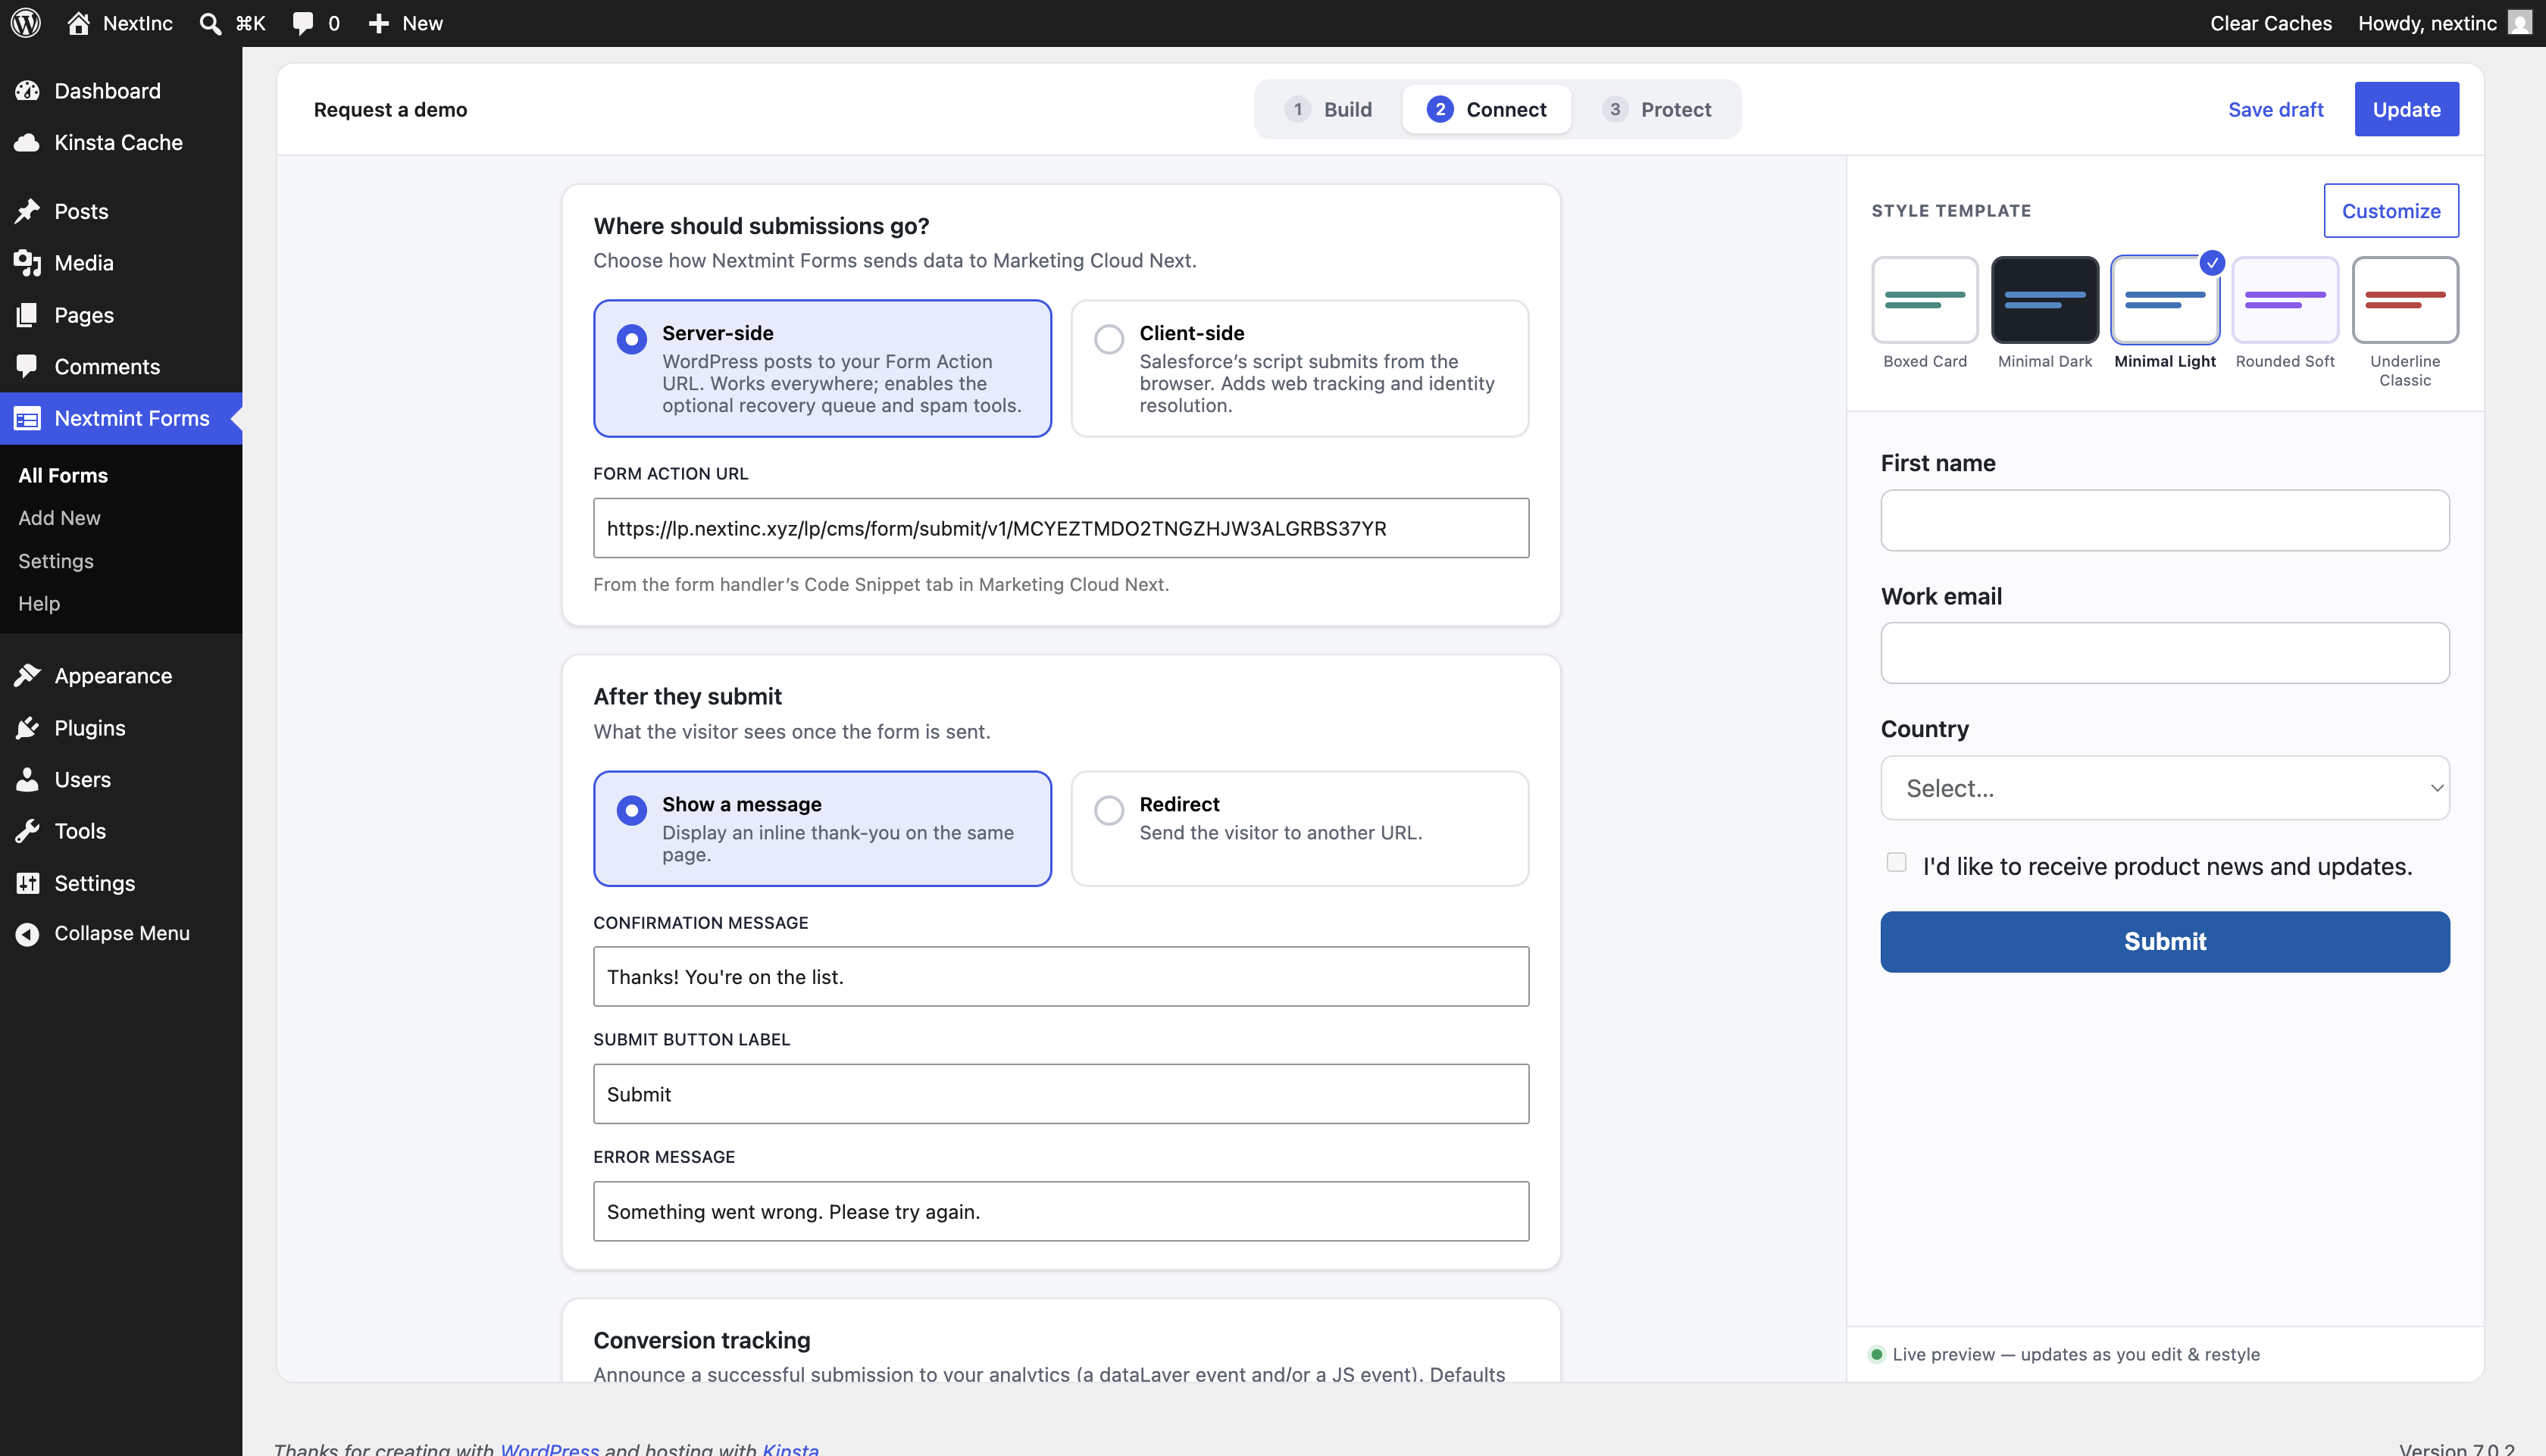Choose the Redirect radio option
This screenshot has width=2546, height=1456.
coord(1108,810)
